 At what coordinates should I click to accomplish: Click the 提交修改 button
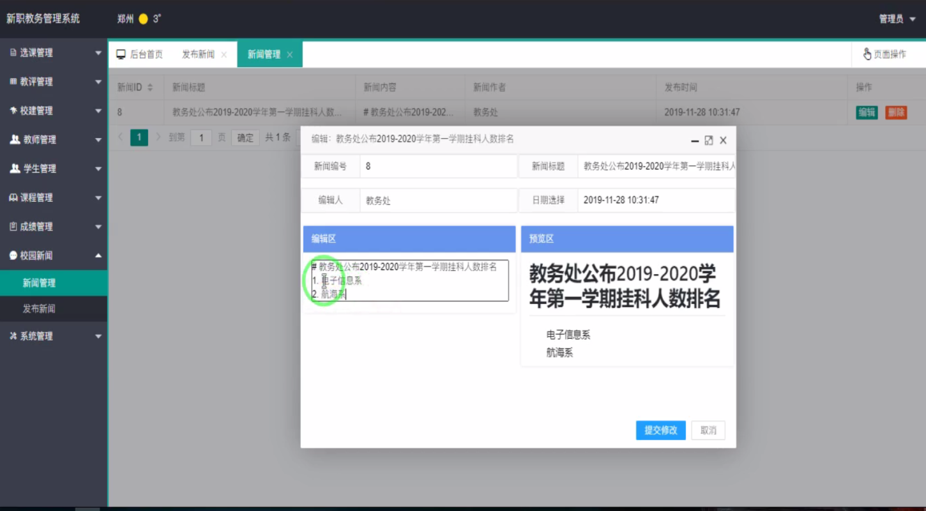(660, 431)
